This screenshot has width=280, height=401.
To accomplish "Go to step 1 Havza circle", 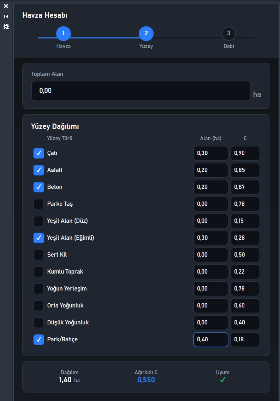I will coord(64,34).
